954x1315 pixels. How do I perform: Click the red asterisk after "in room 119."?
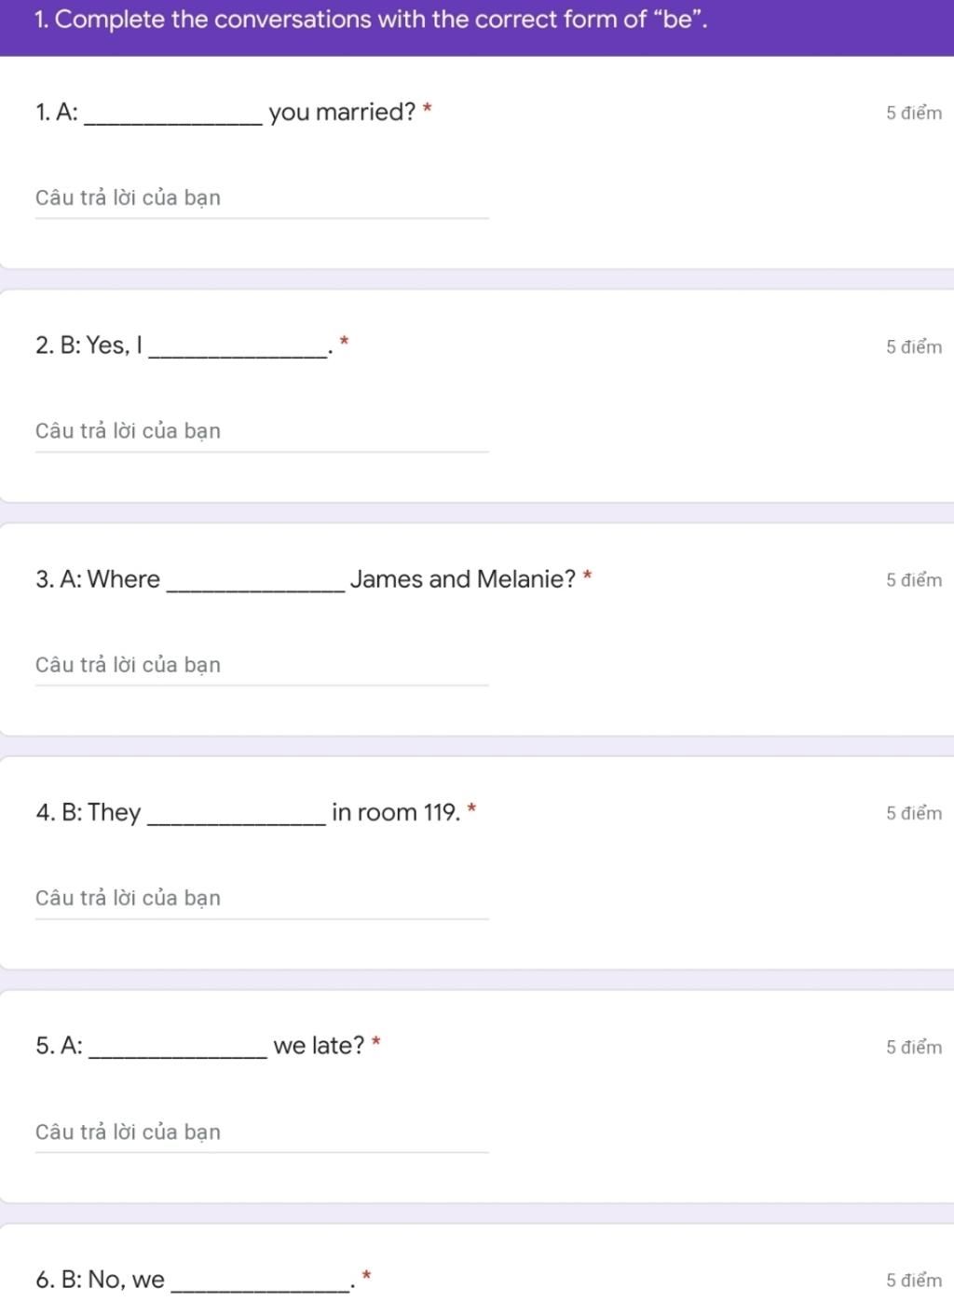472,808
